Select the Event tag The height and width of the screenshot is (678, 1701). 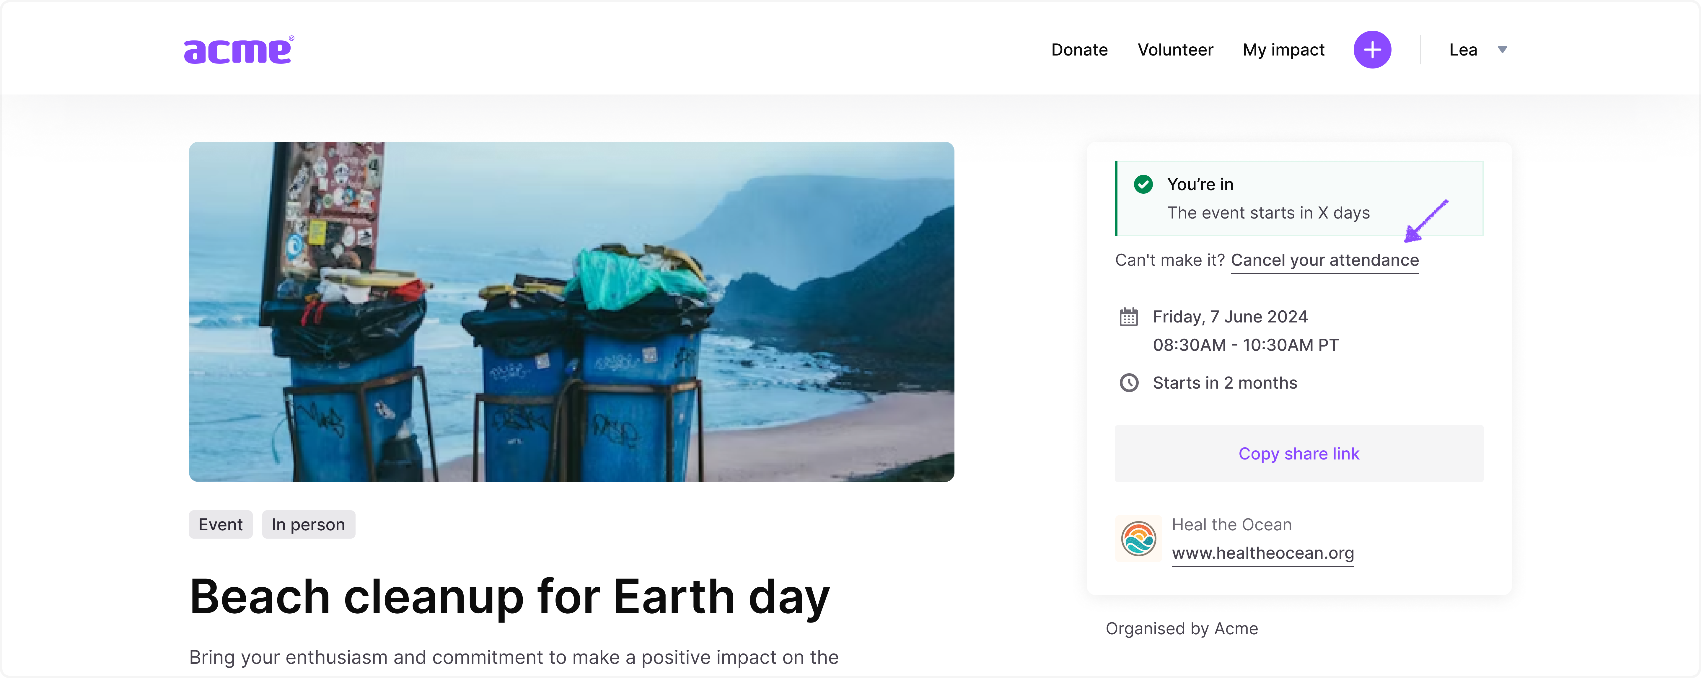pos(221,524)
